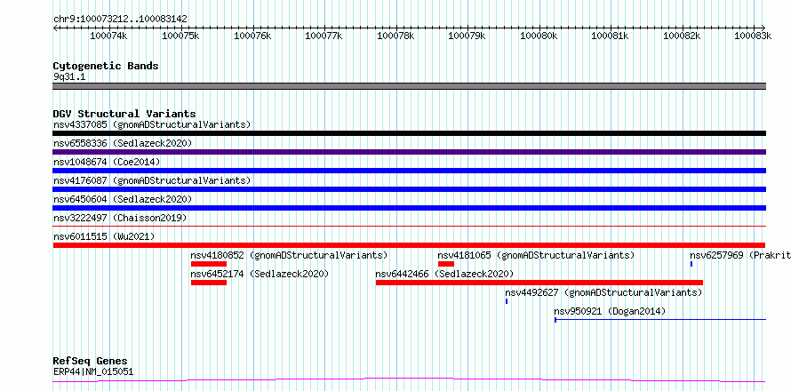
Task: Click the 100079k ruler tick label
Action: (467, 36)
